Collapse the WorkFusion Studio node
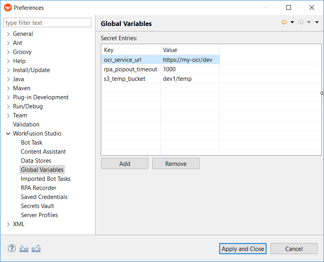Viewport: 324px width, 262px height. [8, 134]
